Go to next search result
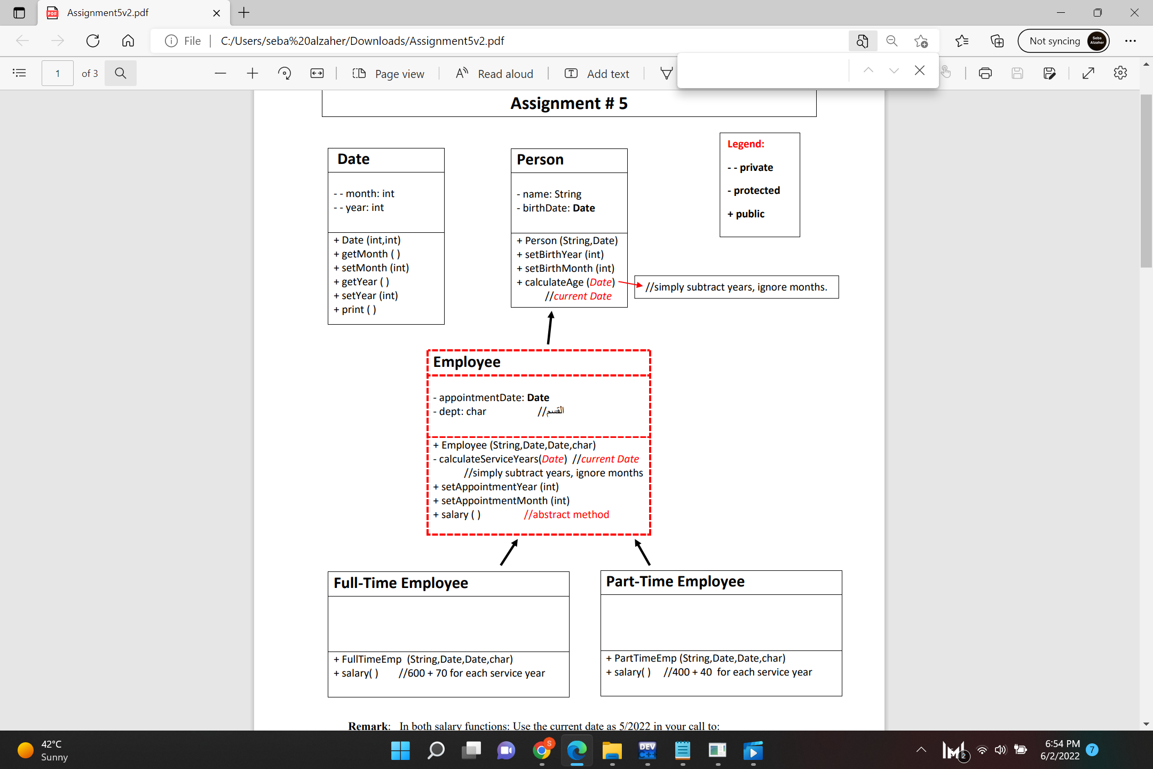 point(894,70)
